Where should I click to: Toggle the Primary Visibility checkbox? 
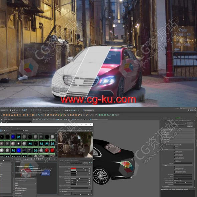click(174, 151)
